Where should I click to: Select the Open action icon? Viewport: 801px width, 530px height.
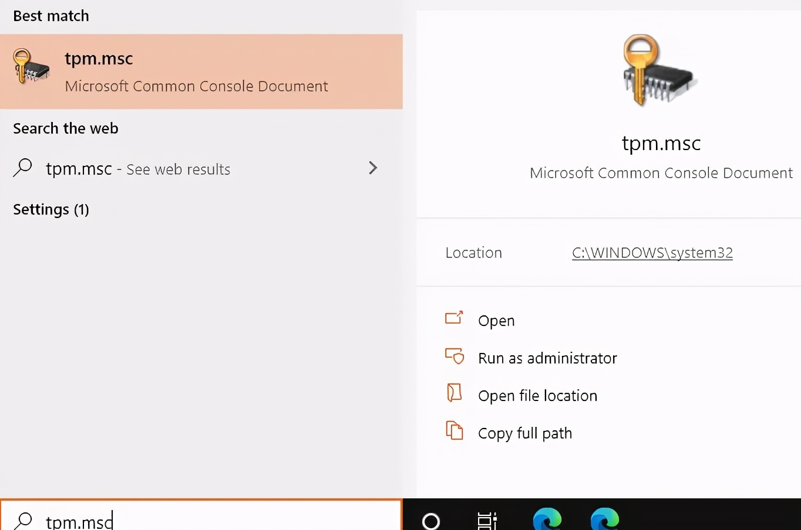tap(454, 319)
